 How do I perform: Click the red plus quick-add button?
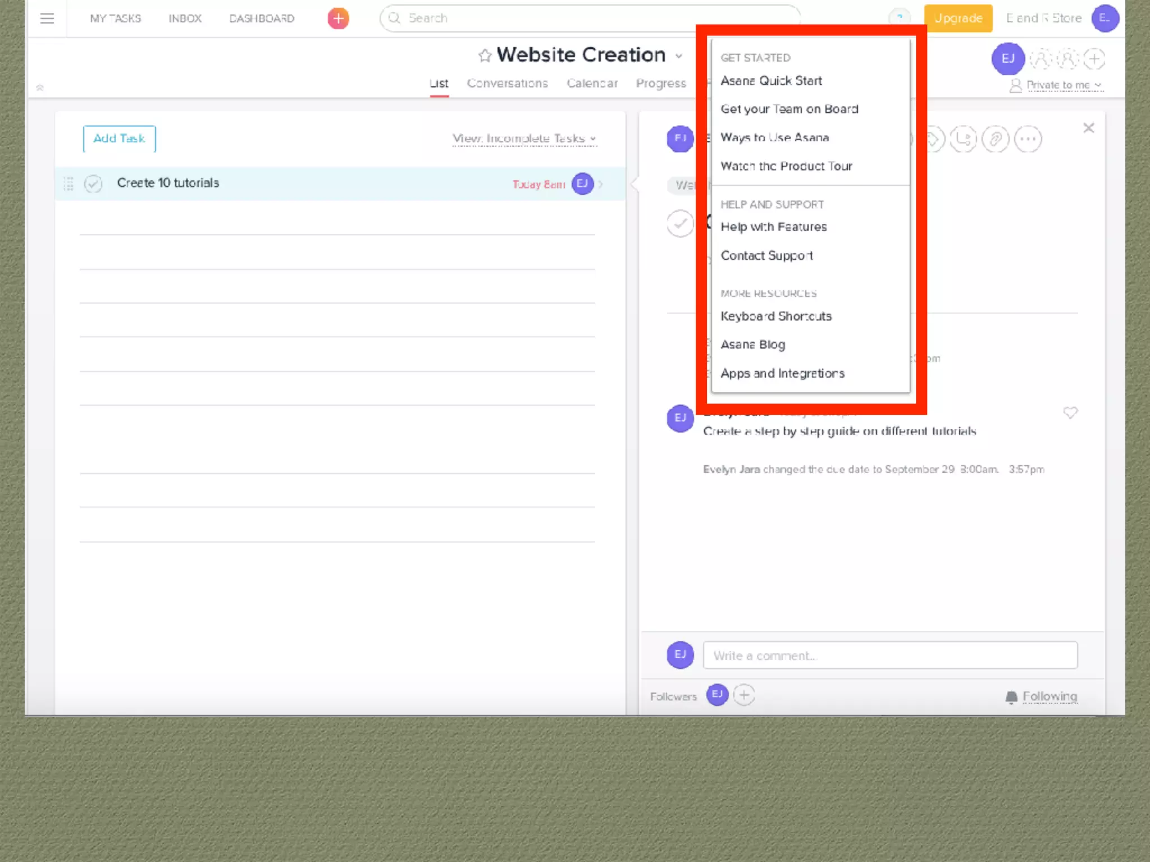338,19
